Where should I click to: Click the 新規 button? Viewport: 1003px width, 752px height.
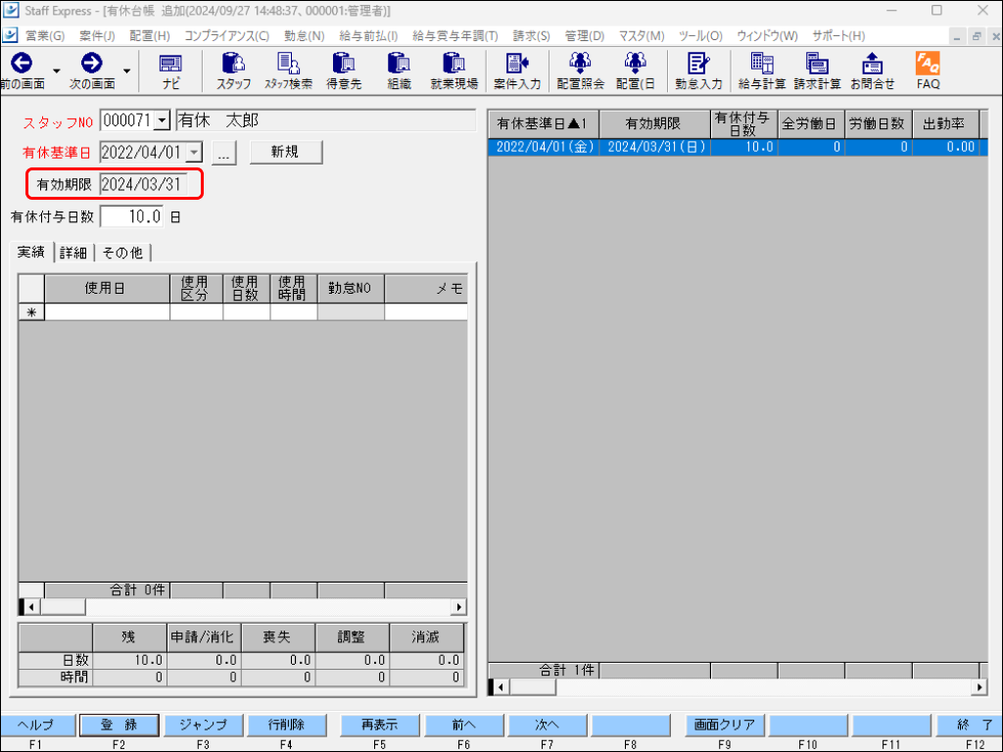click(x=285, y=152)
